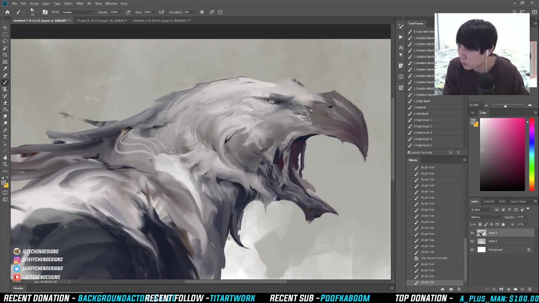Image resolution: width=539 pixels, height=303 pixels.
Task: Select the Type tool
Action: (5, 137)
